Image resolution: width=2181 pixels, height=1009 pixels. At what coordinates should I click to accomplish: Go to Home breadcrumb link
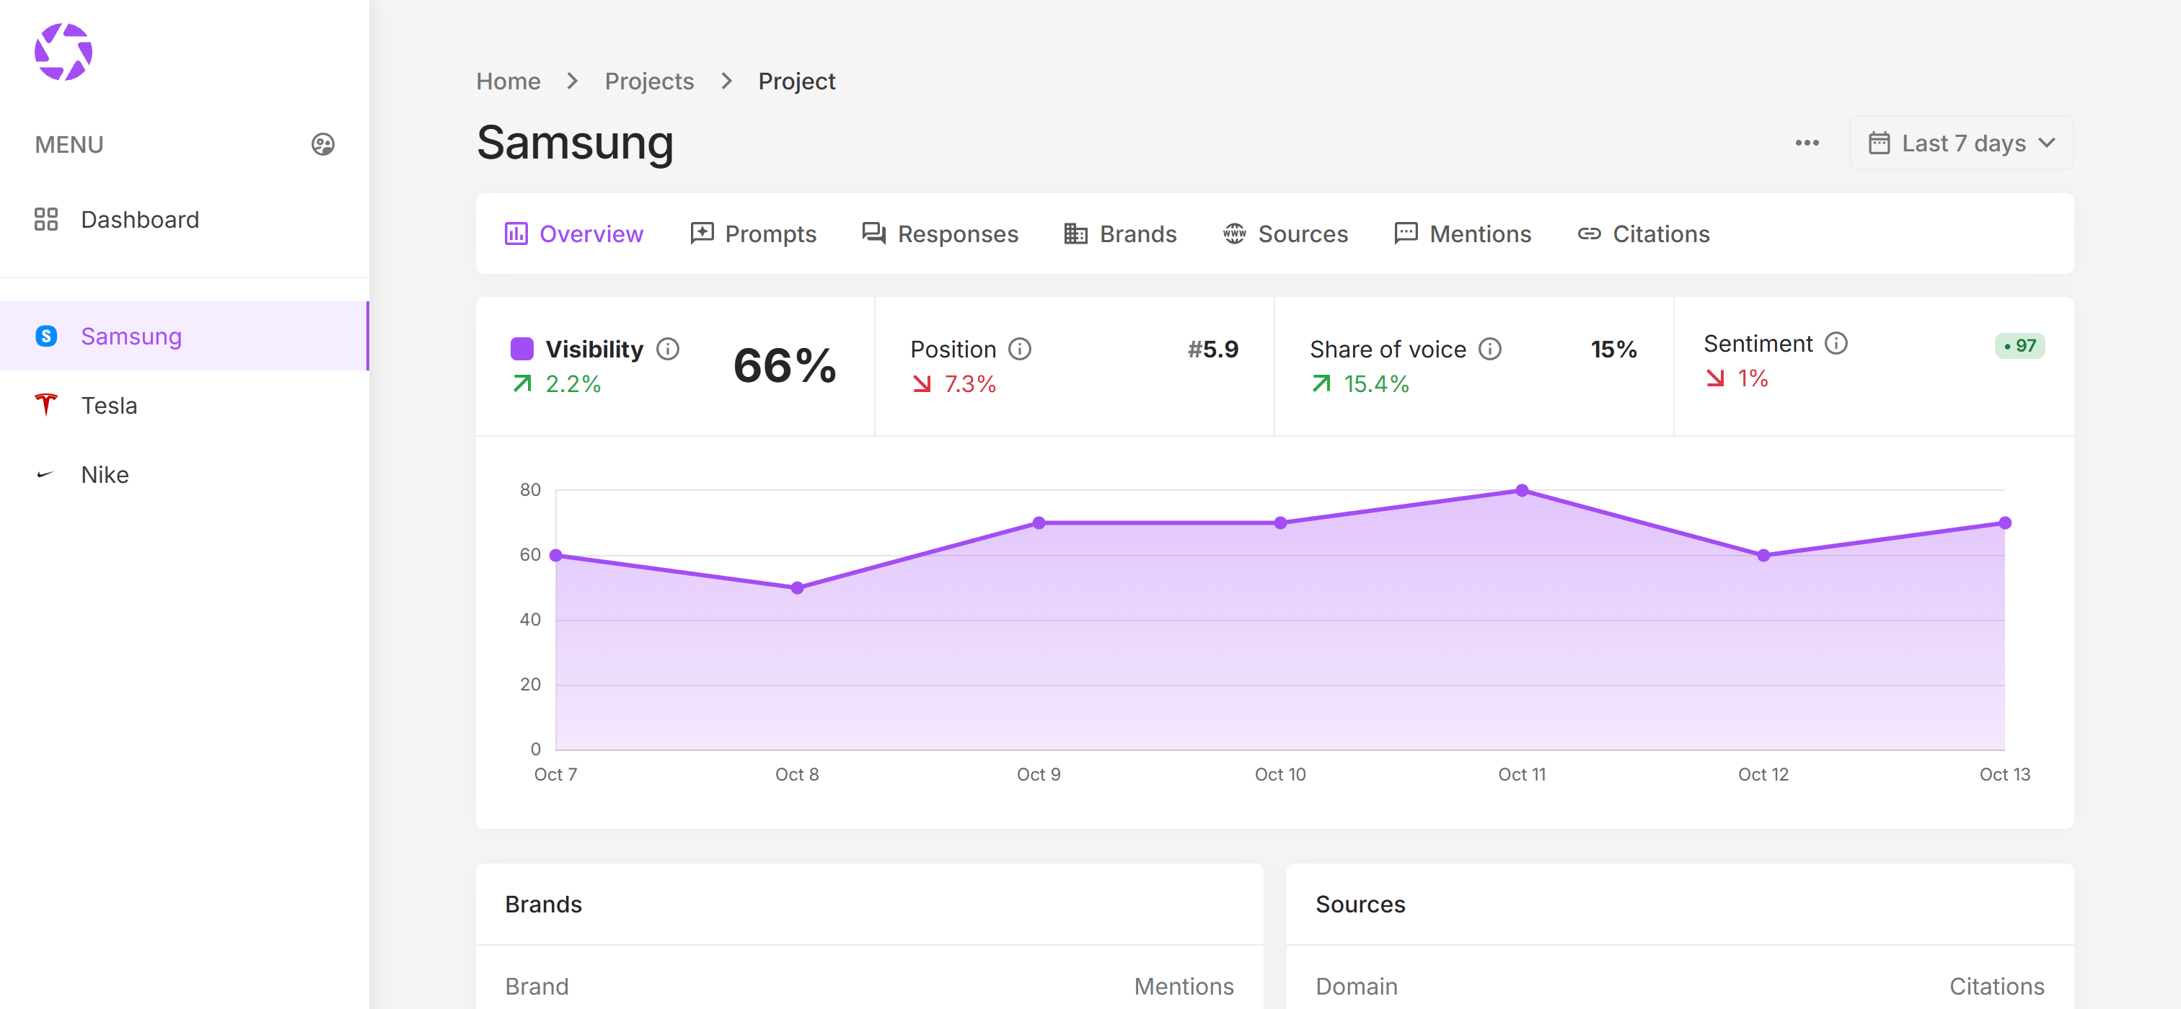click(x=508, y=81)
